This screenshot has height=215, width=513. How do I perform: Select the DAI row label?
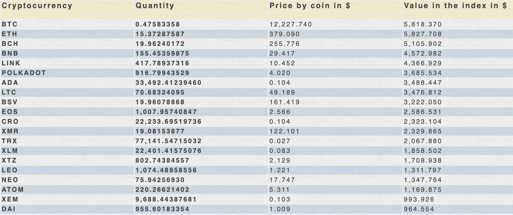coord(9,209)
